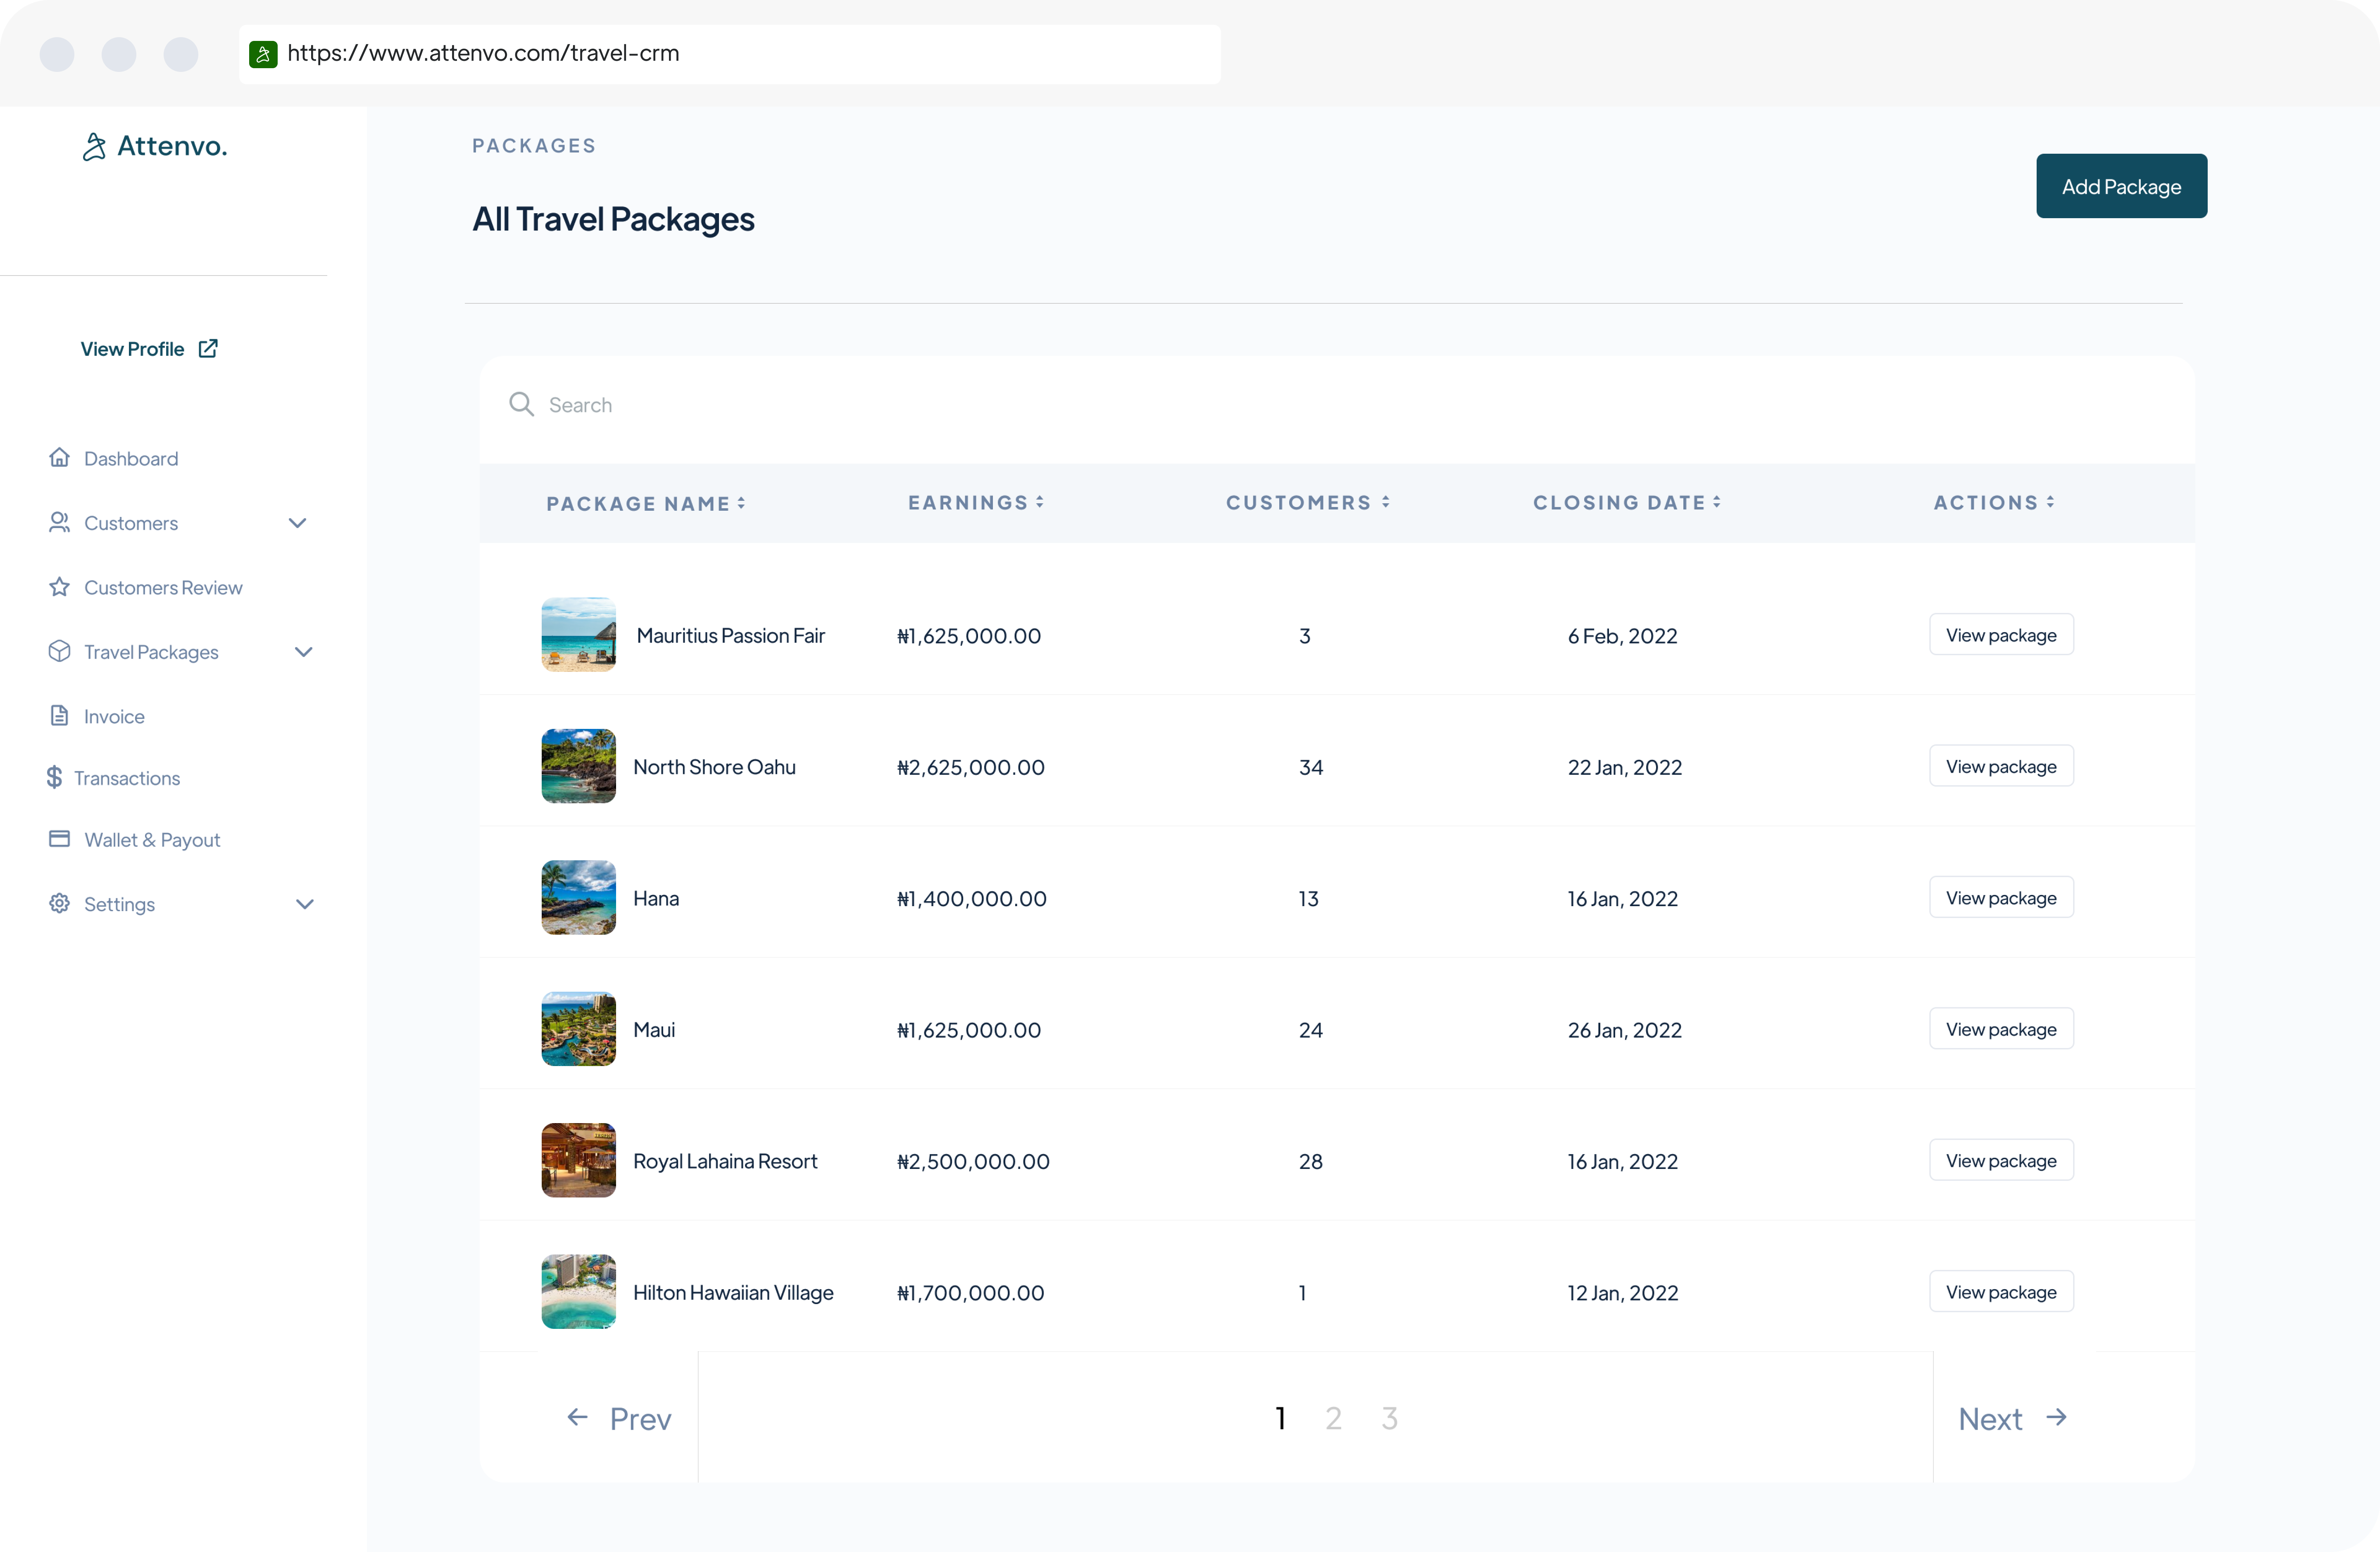Open the Dashboard menu item
This screenshot has height=1552, width=2380.
[131, 459]
